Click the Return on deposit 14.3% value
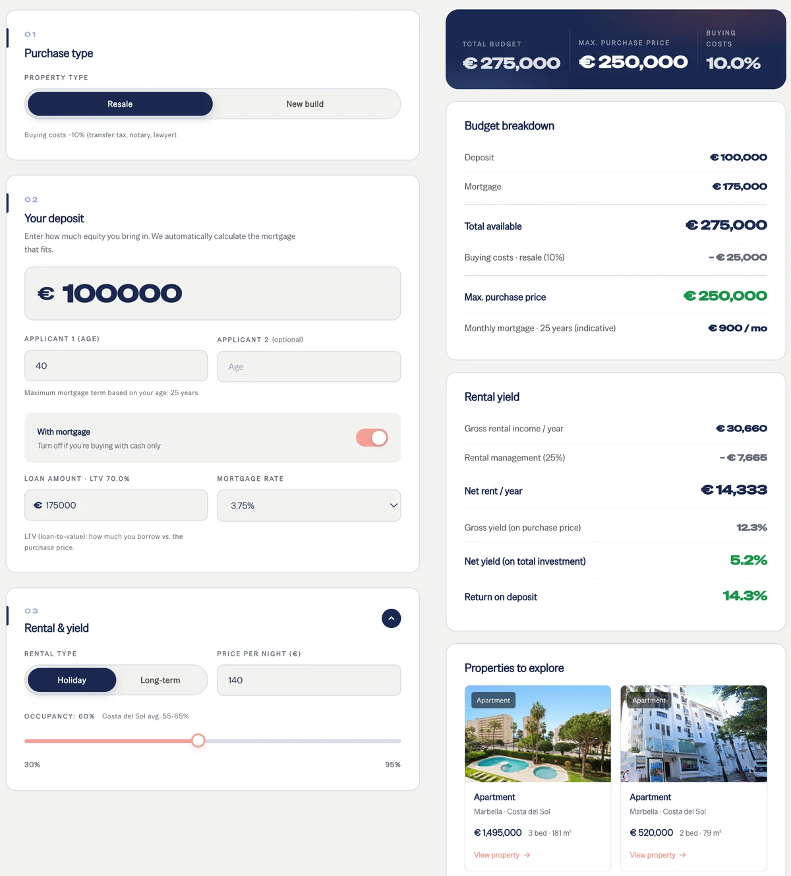Screen dimensions: 791x876 point(745,596)
